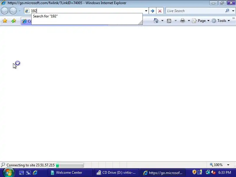This screenshot has width=236, height=177.
Task: Open Favorites Center star icon
Action: [x=5, y=21]
